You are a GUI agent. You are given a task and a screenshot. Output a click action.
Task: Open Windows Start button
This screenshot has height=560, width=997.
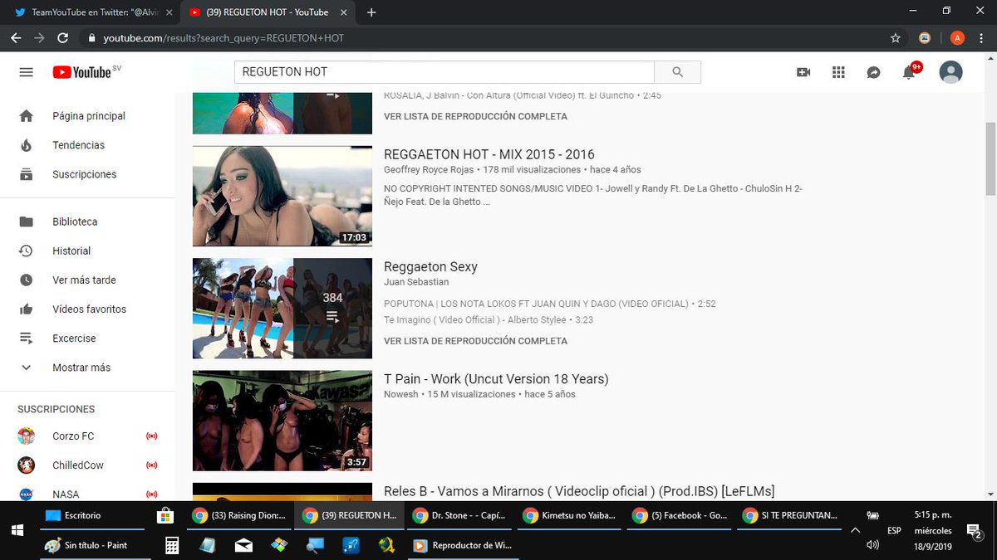pos(17,530)
